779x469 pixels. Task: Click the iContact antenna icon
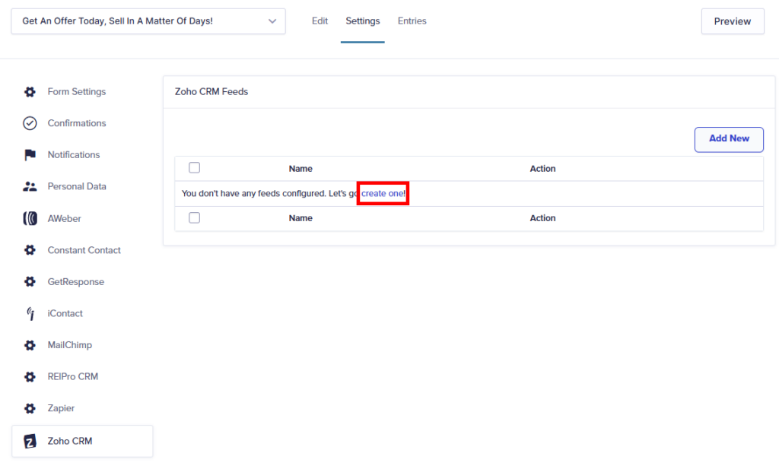click(30, 314)
